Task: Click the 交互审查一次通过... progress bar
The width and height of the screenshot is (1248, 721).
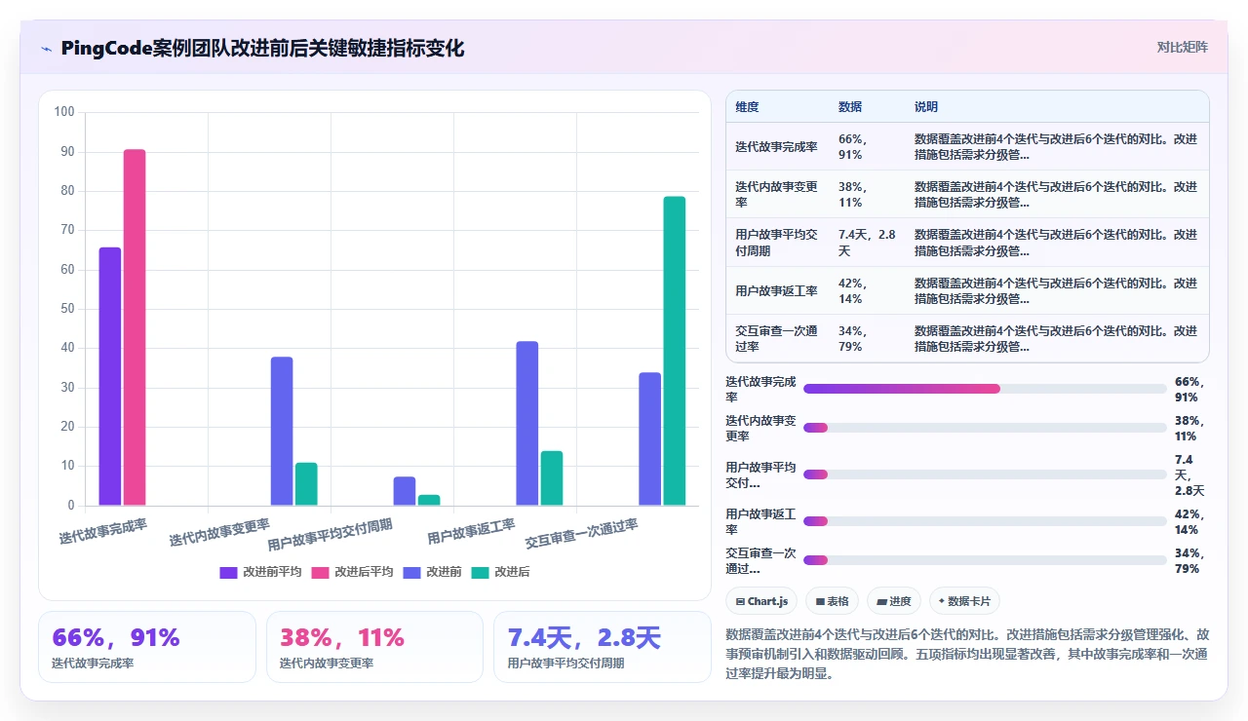Action: pyautogui.click(x=985, y=560)
